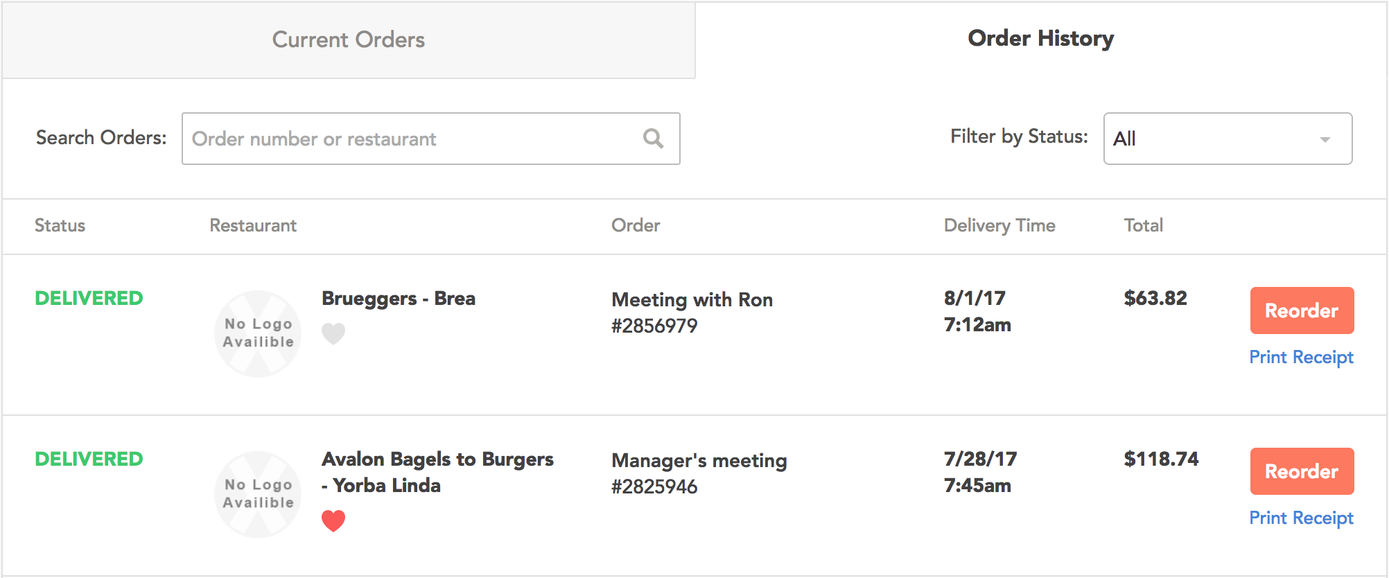This screenshot has width=1389, height=578.
Task: Expand the Filter by Status dropdown arrow
Action: pyautogui.click(x=1325, y=139)
